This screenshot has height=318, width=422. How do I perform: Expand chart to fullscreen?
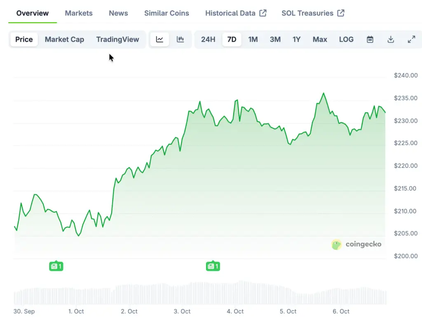coord(411,40)
